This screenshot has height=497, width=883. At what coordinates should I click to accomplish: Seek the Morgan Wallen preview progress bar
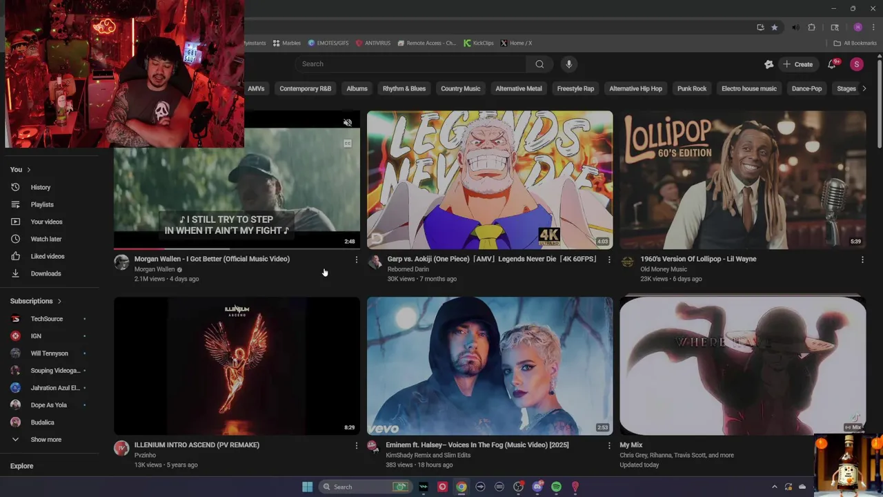tap(237, 248)
